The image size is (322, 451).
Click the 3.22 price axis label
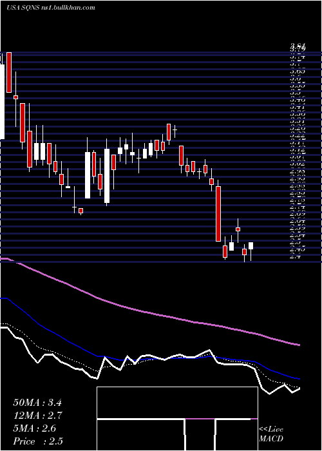tap(298, 135)
